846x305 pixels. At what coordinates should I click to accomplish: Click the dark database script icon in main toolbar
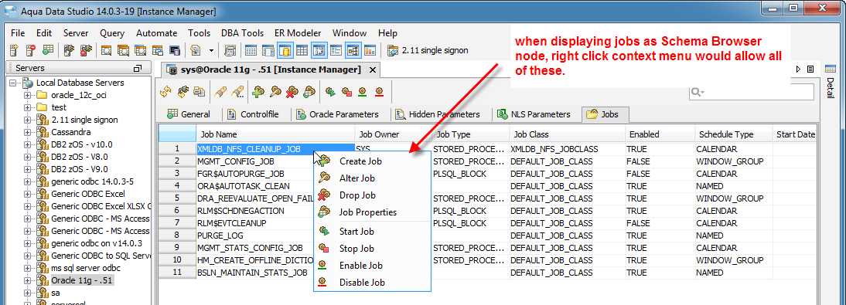(174, 51)
